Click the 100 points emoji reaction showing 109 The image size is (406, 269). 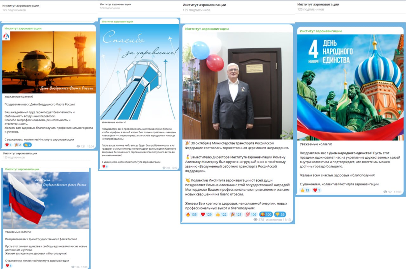coord(251,214)
